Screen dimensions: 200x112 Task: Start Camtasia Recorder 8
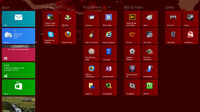[149, 53]
